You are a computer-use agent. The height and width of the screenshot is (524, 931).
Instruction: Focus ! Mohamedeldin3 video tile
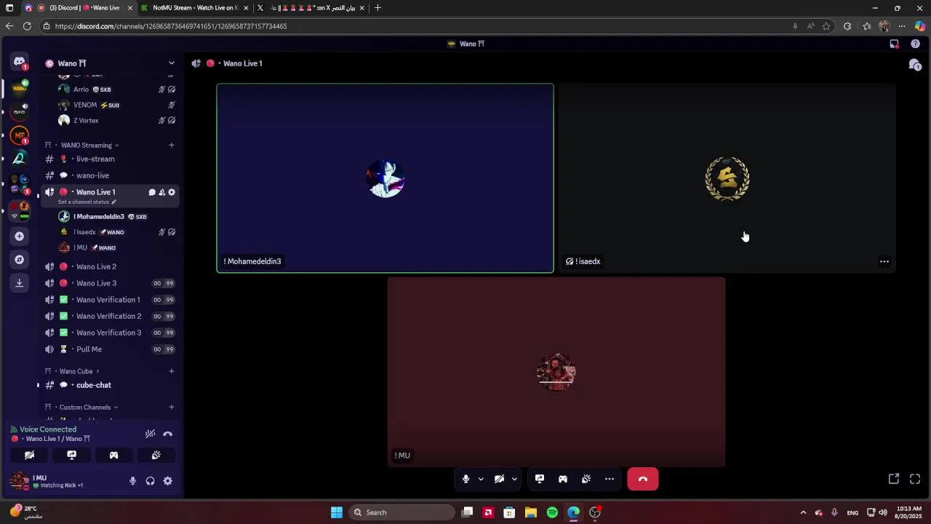tap(385, 178)
